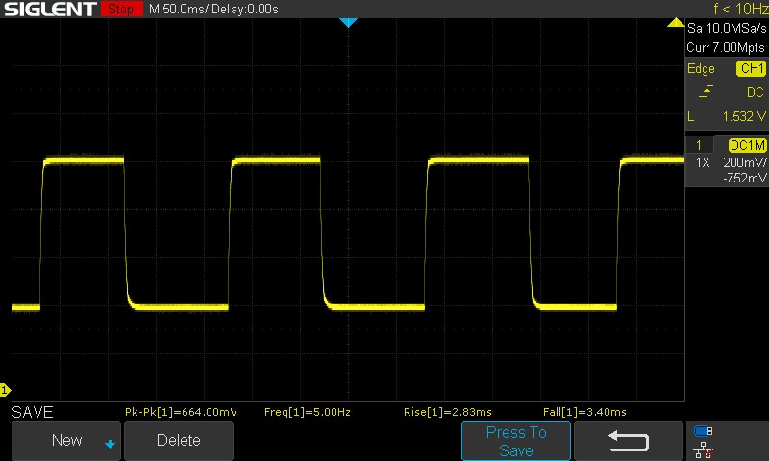Click the f < 10Hz frequency counter

[740, 9]
